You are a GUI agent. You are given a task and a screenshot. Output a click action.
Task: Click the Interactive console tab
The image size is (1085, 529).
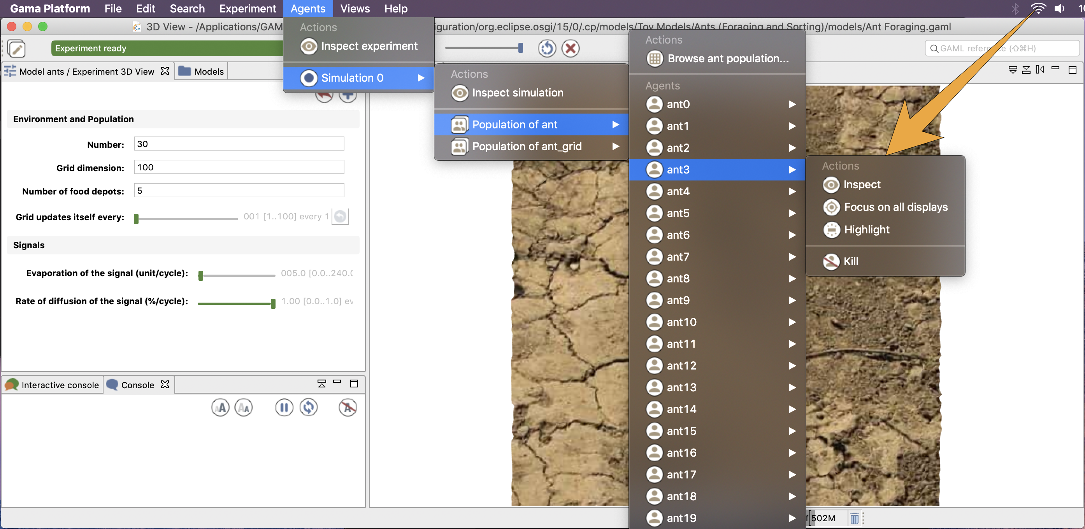click(52, 384)
